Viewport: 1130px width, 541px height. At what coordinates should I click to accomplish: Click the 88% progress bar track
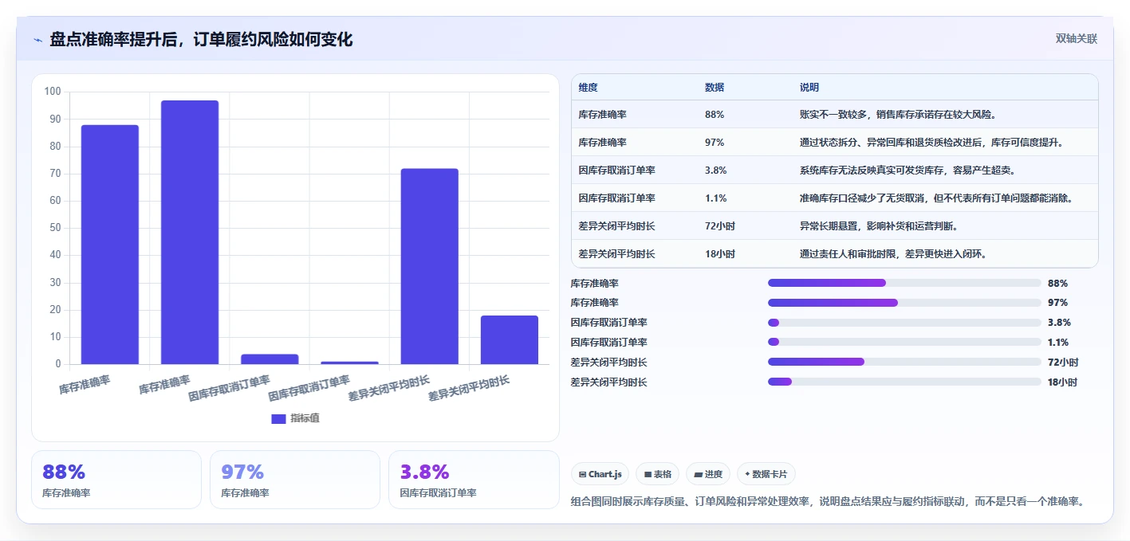pos(904,283)
